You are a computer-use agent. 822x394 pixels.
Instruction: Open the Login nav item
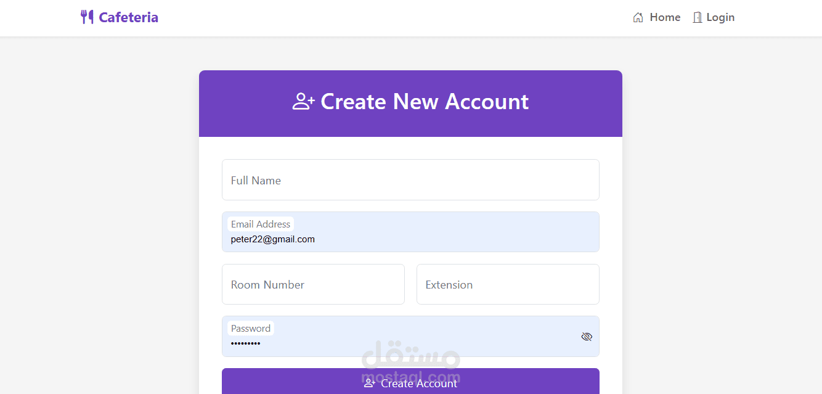tap(720, 17)
